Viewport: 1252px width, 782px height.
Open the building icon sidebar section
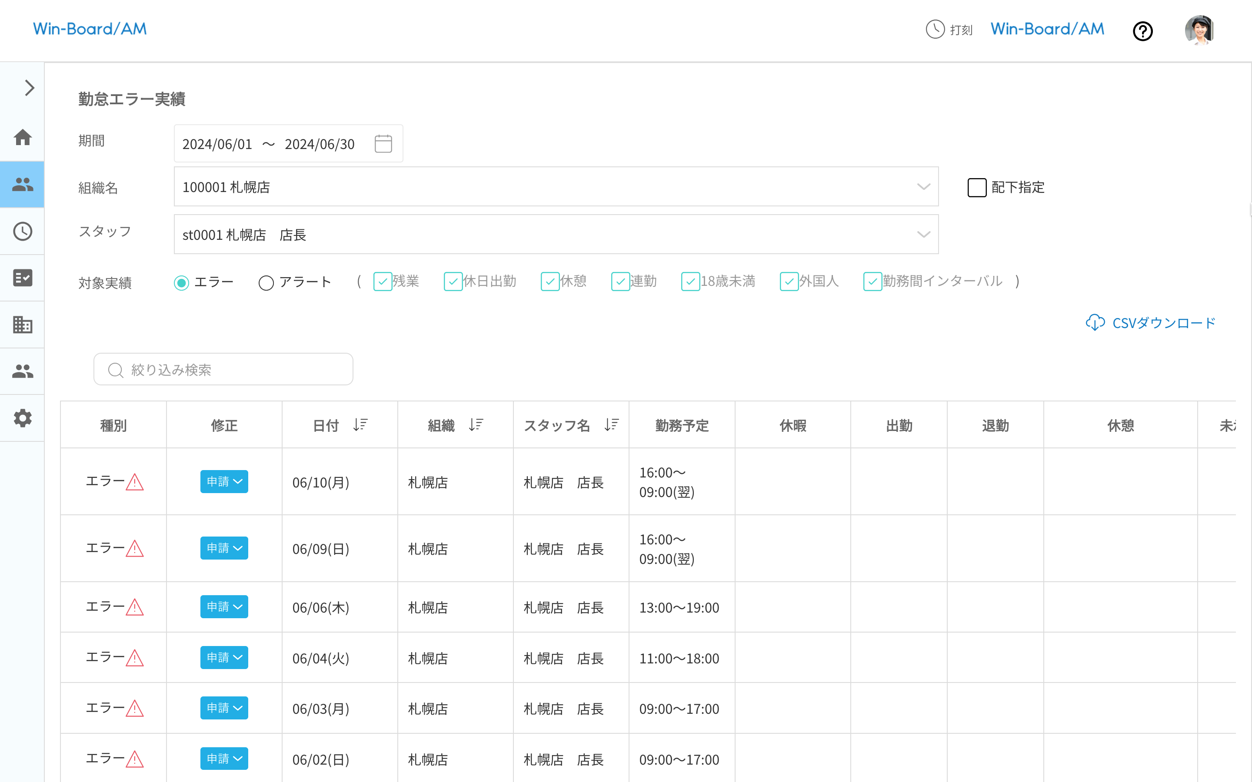click(22, 325)
